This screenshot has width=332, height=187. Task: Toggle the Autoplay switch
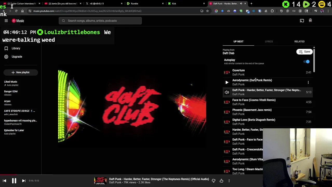(307, 62)
